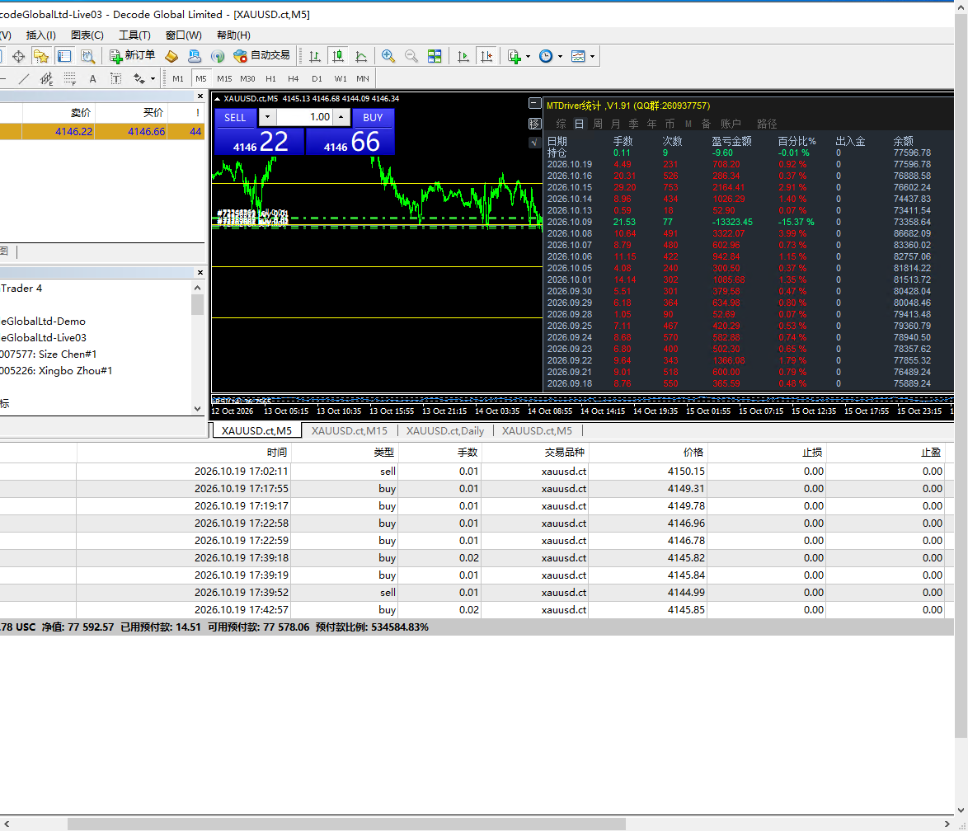The width and height of the screenshot is (968, 831).
Task: Select the text 'A' drawing tool
Action: tap(92, 79)
